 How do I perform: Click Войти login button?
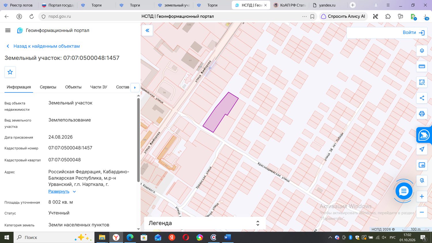coord(414,33)
